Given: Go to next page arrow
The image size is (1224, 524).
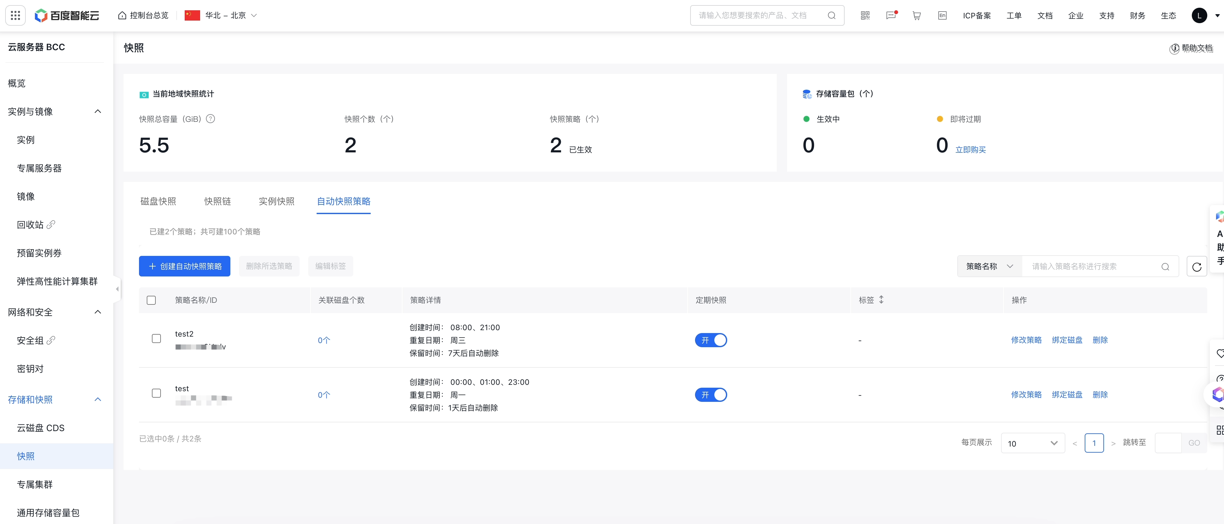Looking at the screenshot, I should point(1113,443).
